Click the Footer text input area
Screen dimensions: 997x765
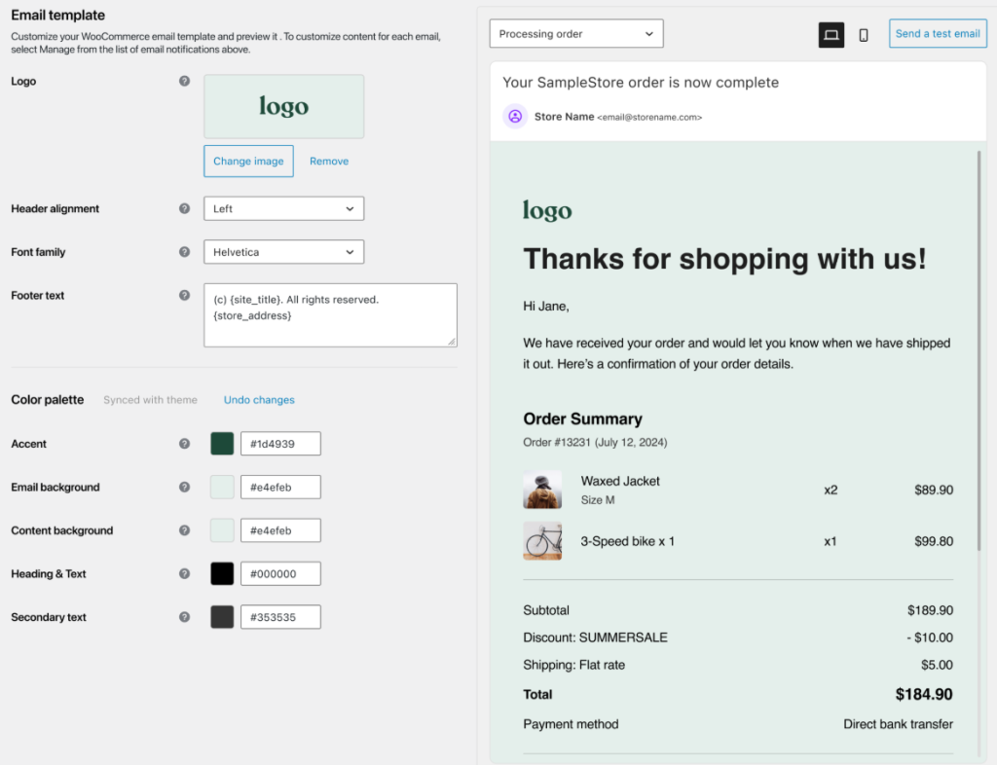click(330, 314)
